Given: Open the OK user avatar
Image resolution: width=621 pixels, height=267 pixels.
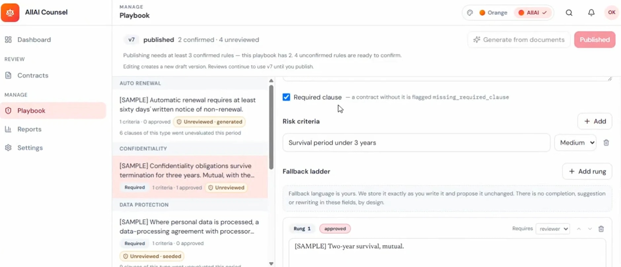Looking at the screenshot, I should coord(611,13).
